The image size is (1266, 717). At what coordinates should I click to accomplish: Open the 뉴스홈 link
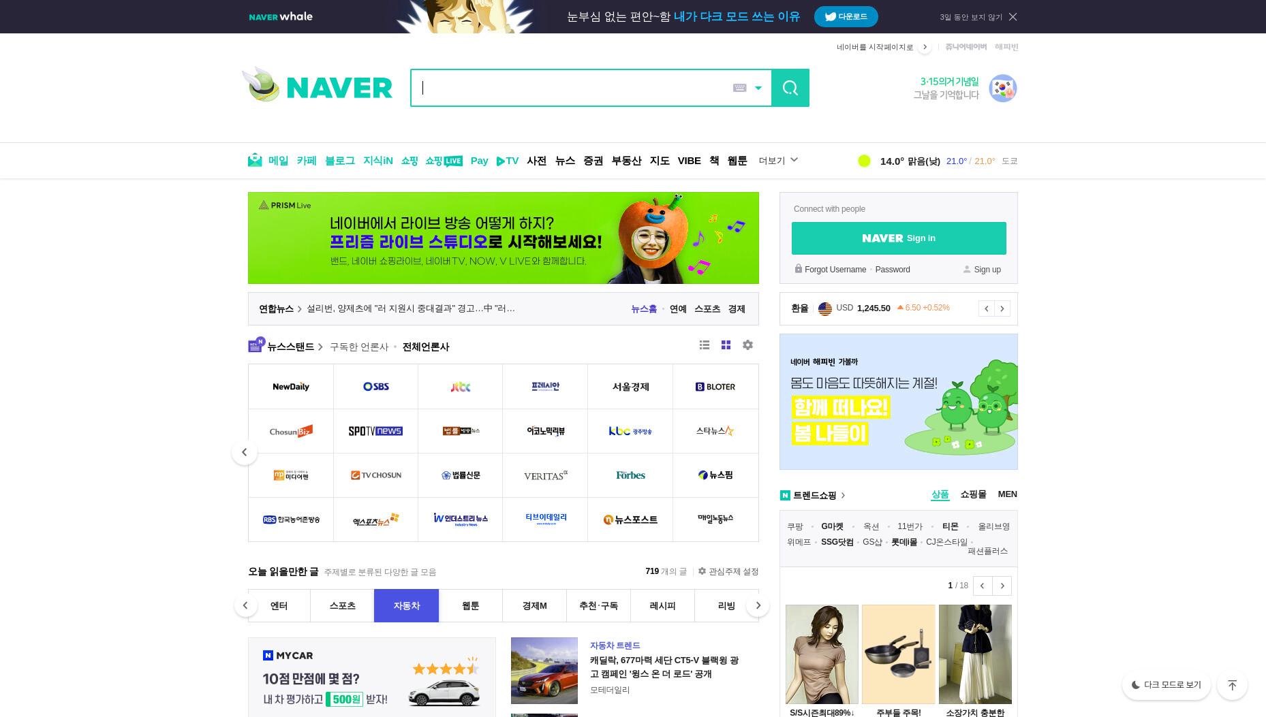click(x=644, y=309)
